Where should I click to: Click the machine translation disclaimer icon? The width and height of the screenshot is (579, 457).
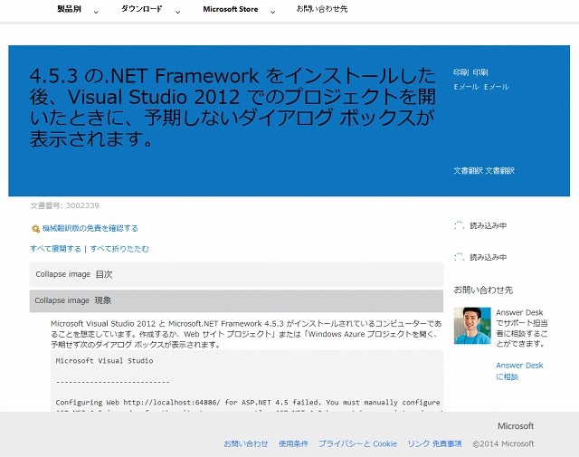pos(35,229)
